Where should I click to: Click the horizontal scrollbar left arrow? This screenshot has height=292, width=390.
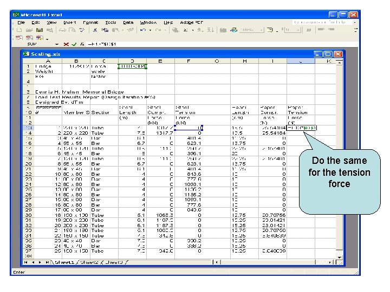click(217, 262)
